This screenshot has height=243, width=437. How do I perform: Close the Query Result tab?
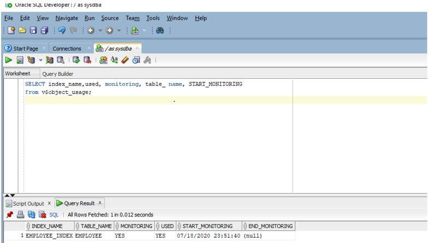(100, 203)
